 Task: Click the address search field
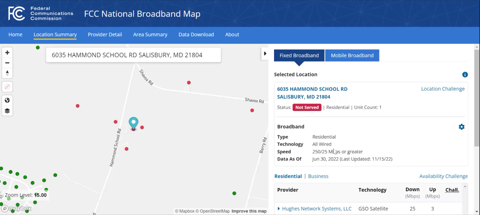tap(133, 55)
